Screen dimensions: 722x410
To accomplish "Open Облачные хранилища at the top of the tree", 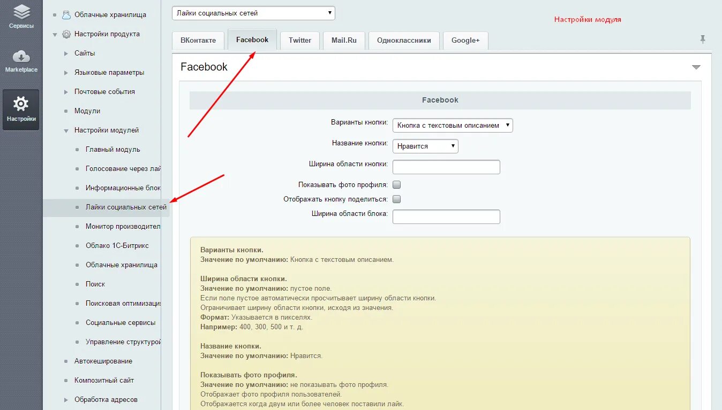I will (x=110, y=14).
